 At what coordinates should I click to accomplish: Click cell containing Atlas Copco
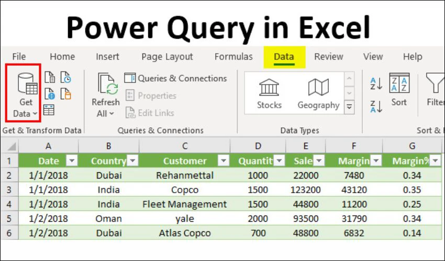coord(185,233)
